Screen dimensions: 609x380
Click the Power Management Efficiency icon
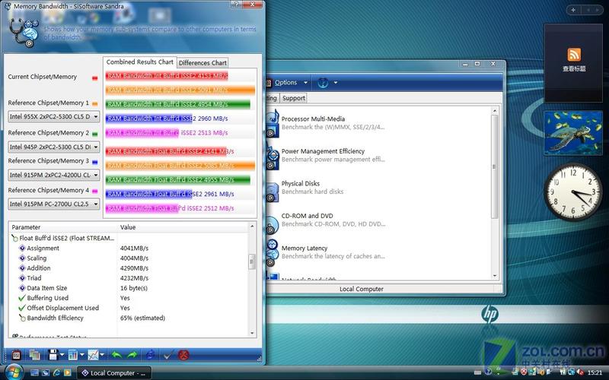273,156
